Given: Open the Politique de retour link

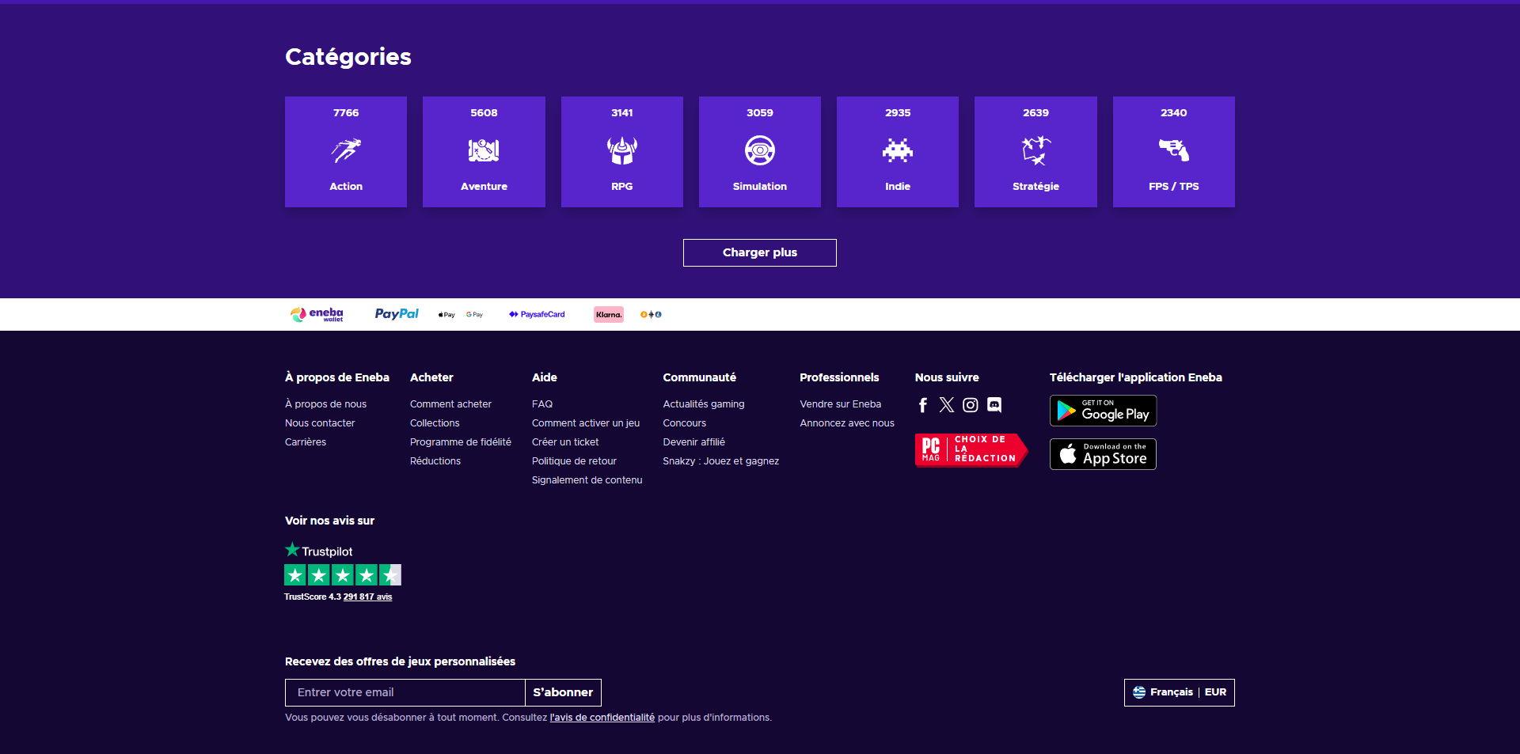Looking at the screenshot, I should point(574,461).
